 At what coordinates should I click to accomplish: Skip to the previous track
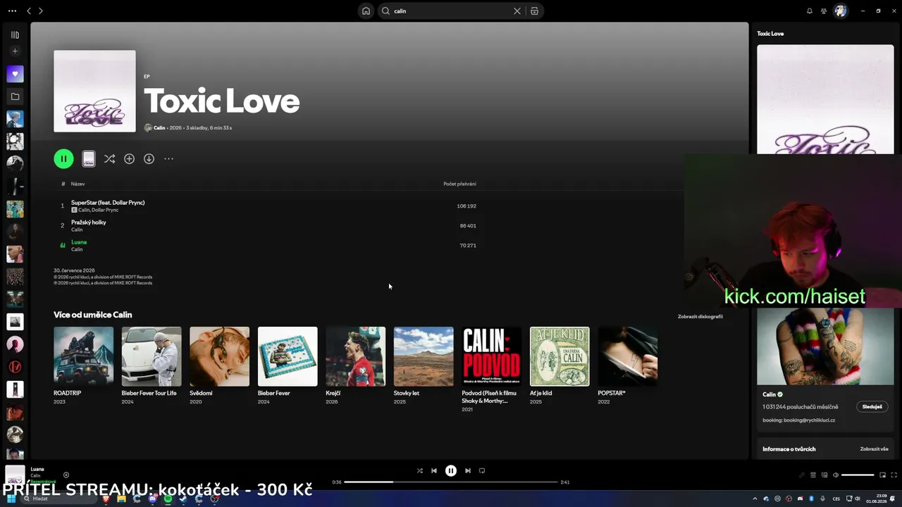click(434, 470)
